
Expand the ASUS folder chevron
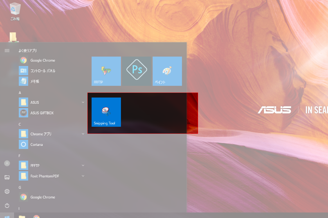(83, 102)
